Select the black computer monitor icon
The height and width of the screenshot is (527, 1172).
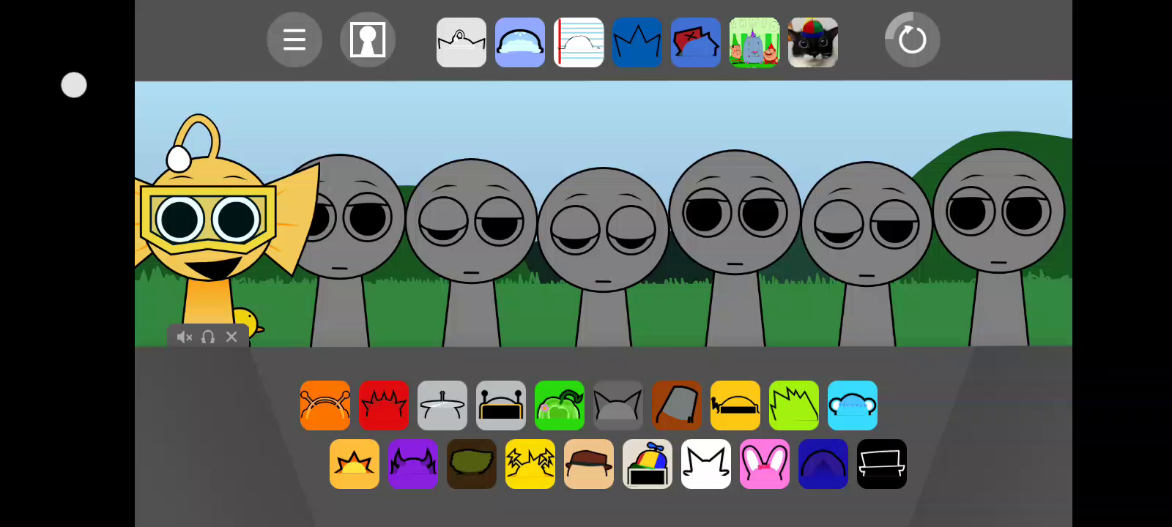[882, 464]
